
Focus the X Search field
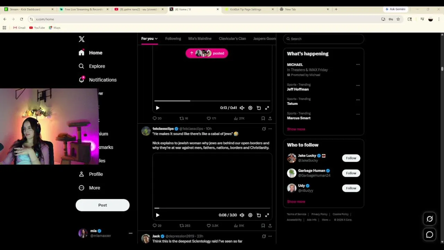pos(324,39)
